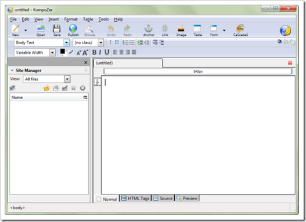Open the All files view dropdown
This screenshot has width=306, height=222.
click(x=67, y=79)
